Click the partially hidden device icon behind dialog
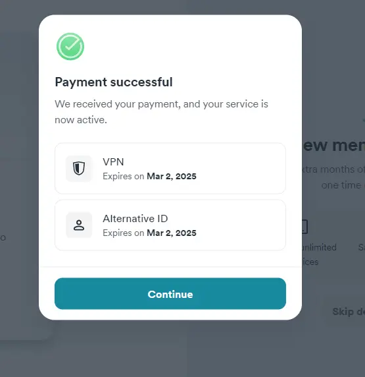This screenshot has height=377, width=365. (x=304, y=227)
